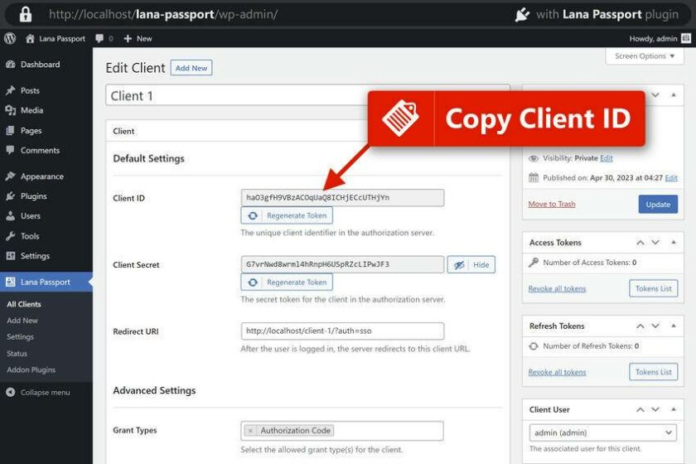Remove the Authorization Code grant type tag
The width and height of the screenshot is (696, 464).
point(251,431)
